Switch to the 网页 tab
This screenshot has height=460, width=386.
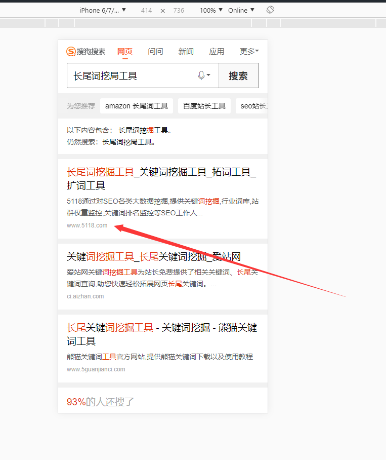pyautogui.click(x=124, y=51)
